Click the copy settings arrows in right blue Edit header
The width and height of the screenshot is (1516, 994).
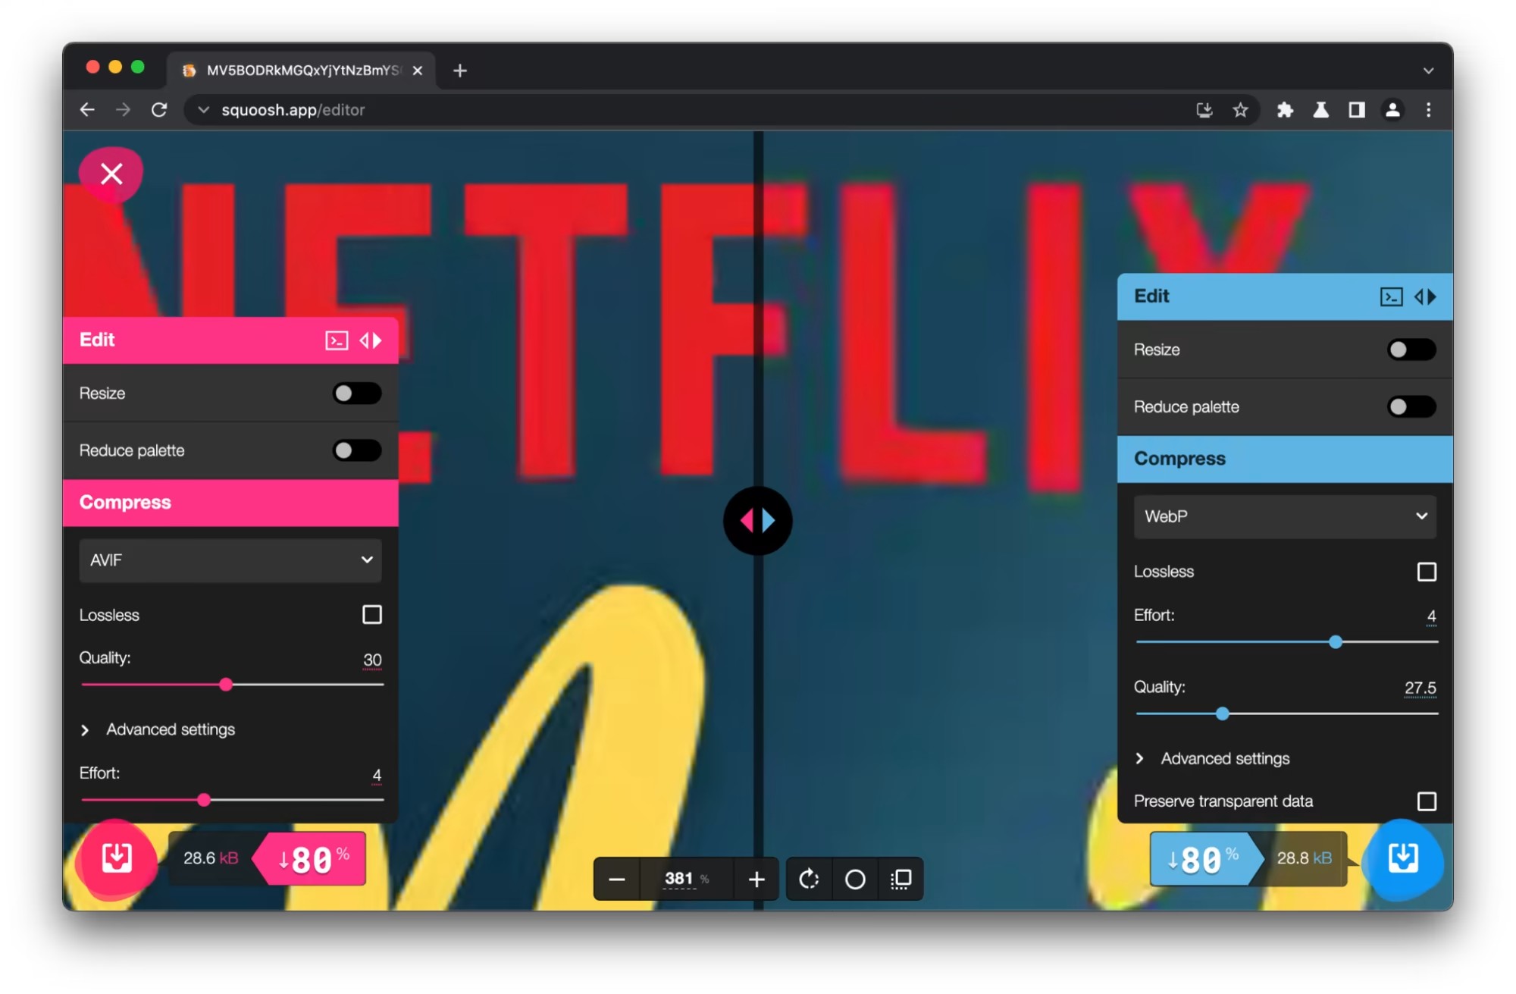tap(1425, 296)
